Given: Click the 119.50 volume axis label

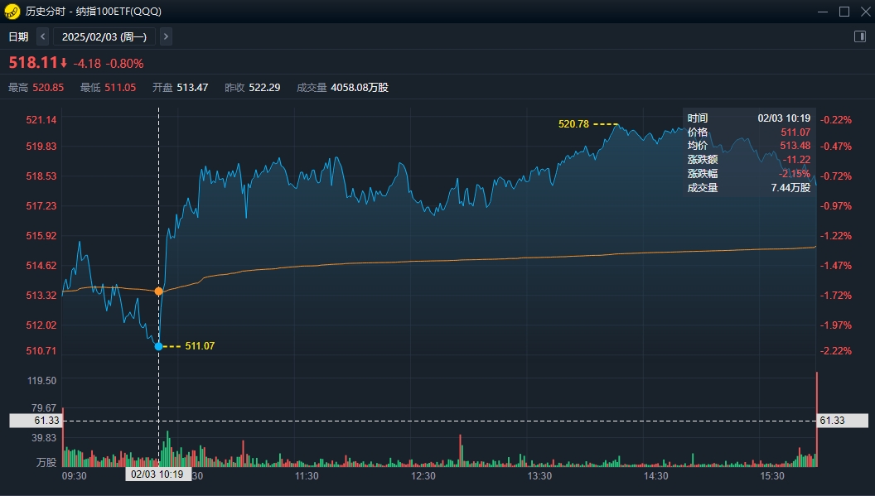Looking at the screenshot, I should coord(42,381).
